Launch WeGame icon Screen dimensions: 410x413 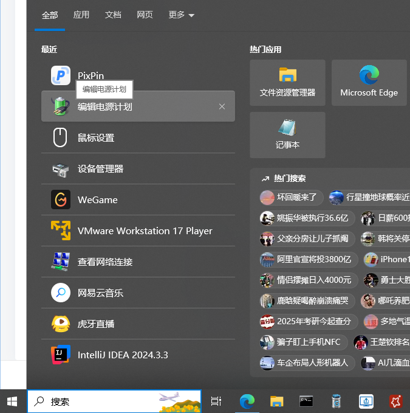(61, 200)
